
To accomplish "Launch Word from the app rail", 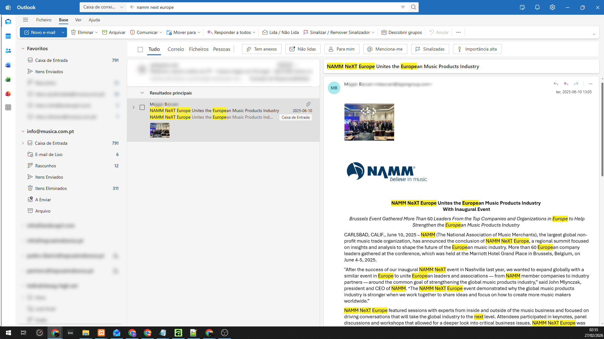I will (x=8, y=65).
